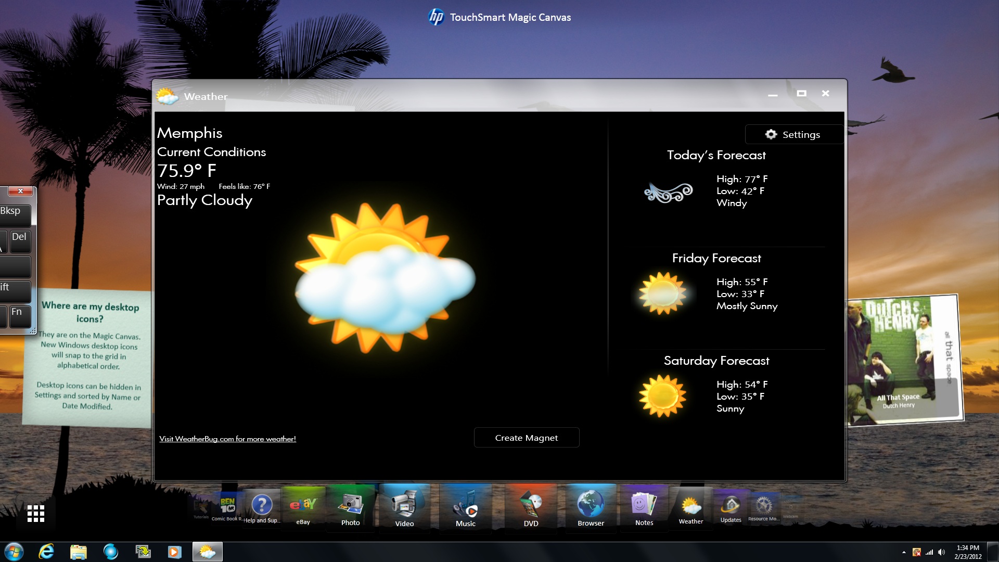Open the All That Space album thumbnail

[904, 360]
